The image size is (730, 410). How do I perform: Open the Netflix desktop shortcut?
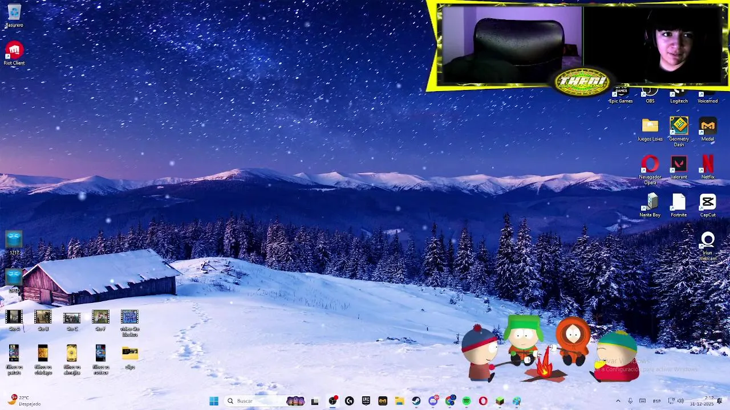click(x=708, y=167)
